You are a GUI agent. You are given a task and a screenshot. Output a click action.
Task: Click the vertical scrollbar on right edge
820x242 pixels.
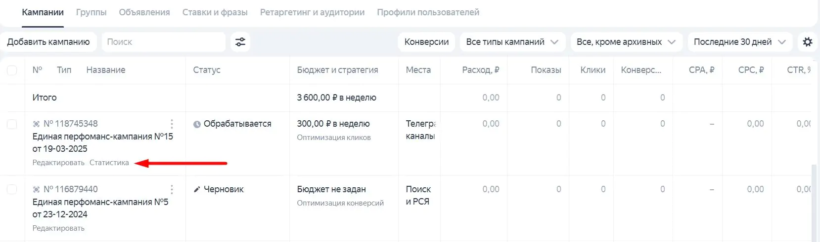tap(814, 202)
